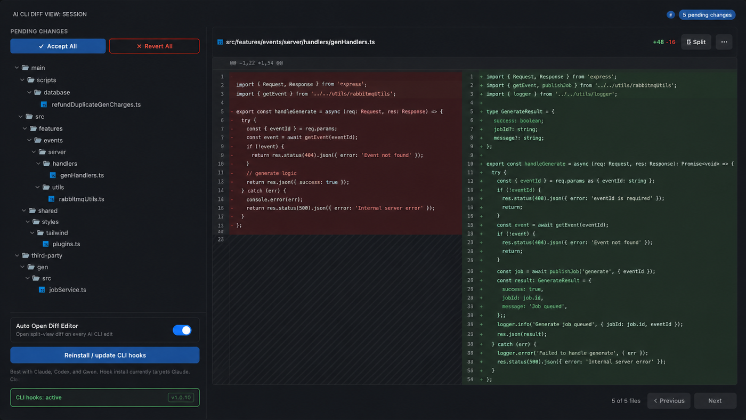746x420 pixels.
Task: Click the genHandlers.ts file path header
Action: (300, 42)
